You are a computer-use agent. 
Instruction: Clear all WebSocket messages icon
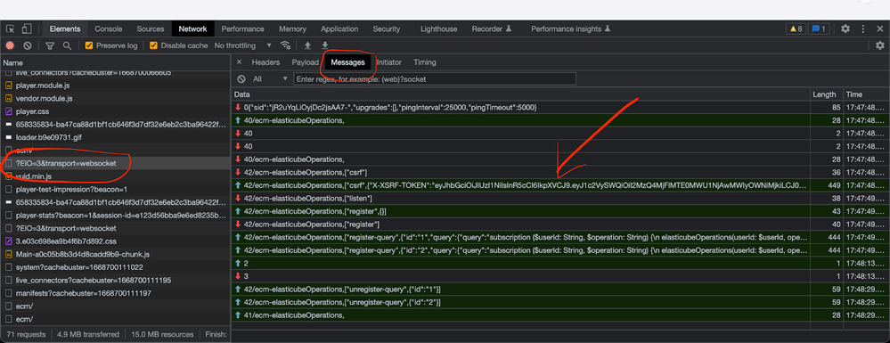click(241, 79)
